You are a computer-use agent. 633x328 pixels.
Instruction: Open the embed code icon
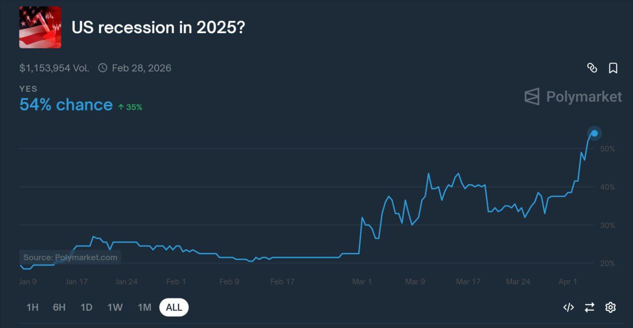point(569,307)
